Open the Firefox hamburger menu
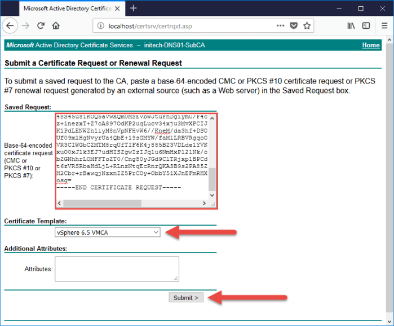Screen dimensions: 394x326 click(x=383, y=25)
